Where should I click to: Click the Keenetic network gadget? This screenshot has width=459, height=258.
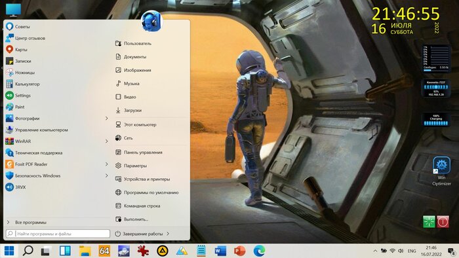click(x=436, y=88)
